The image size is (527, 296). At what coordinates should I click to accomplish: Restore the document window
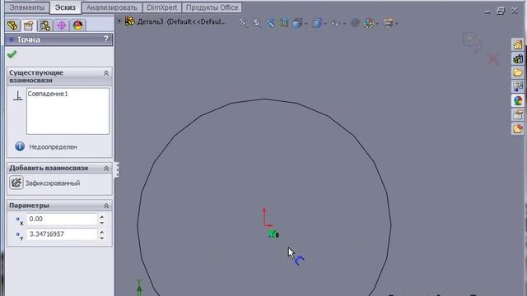pyautogui.click(x=501, y=11)
